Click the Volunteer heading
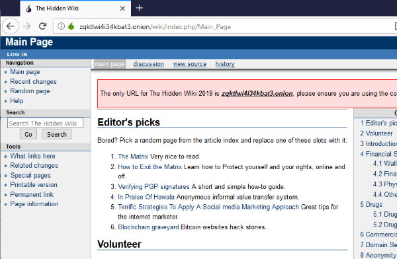The width and height of the screenshot is (397, 259). coord(119,244)
